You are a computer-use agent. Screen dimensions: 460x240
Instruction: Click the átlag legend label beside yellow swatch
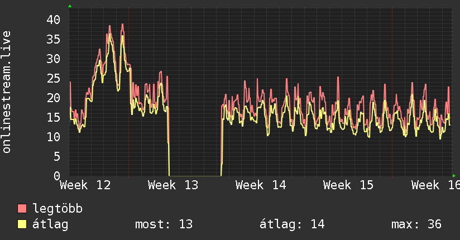pos(50,224)
